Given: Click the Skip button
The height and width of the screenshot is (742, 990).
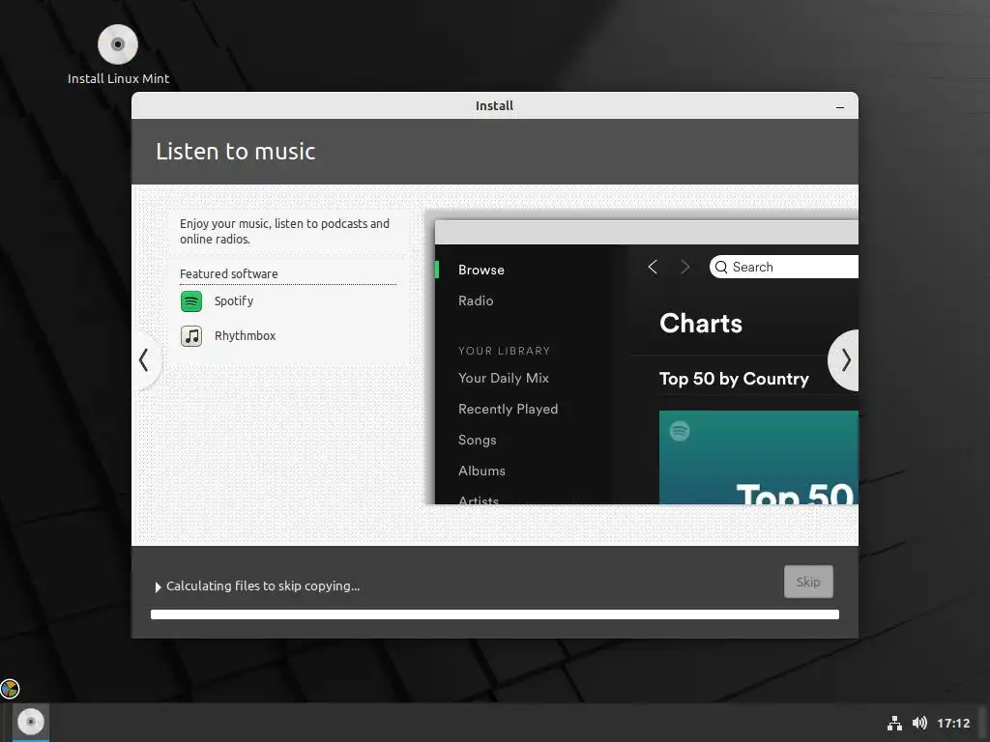Looking at the screenshot, I should pyautogui.click(x=808, y=582).
